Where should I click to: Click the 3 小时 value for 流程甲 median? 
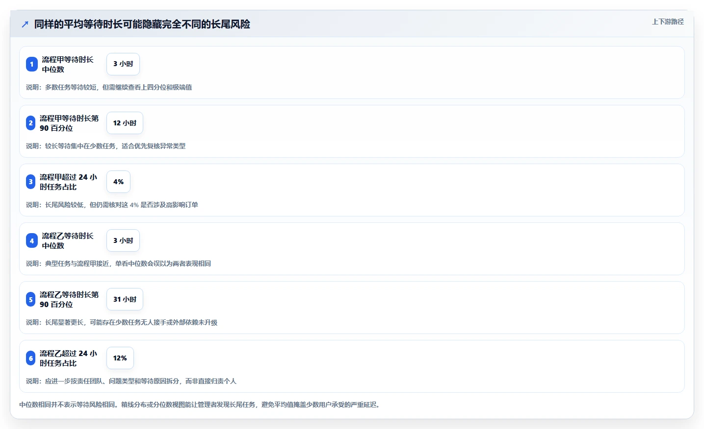coord(123,64)
